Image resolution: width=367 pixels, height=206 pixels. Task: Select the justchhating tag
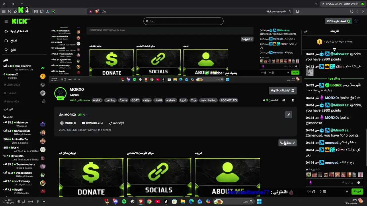click(x=208, y=100)
